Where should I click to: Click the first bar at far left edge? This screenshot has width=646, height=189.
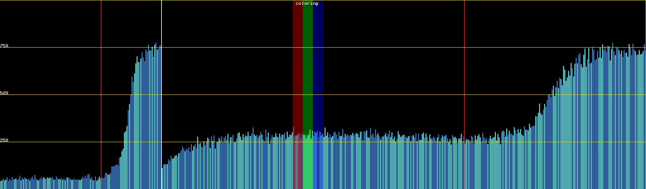tap(1, 185)
